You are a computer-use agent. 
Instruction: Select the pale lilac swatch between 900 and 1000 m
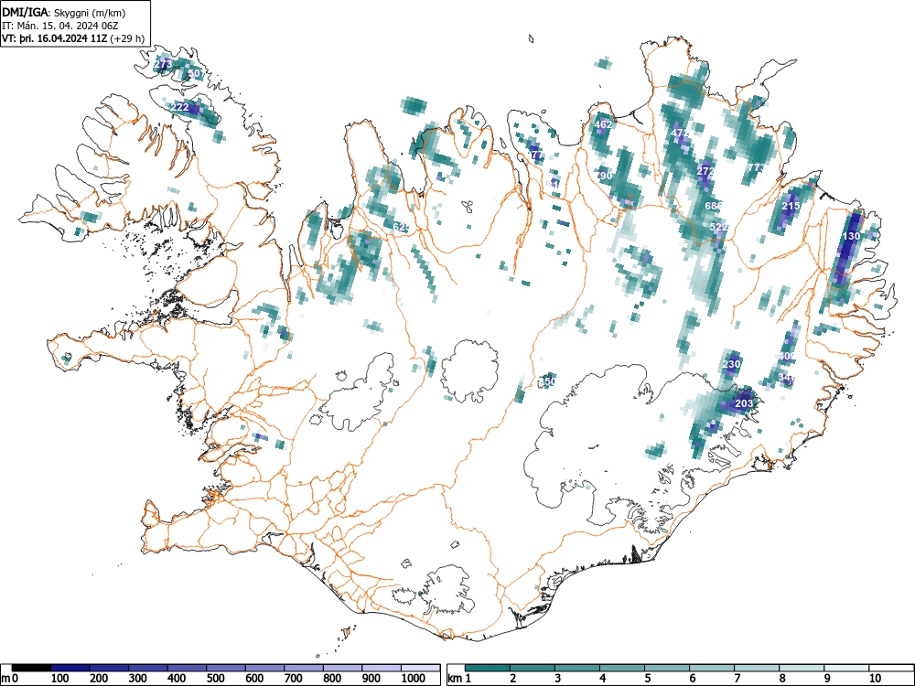(382, 668)
